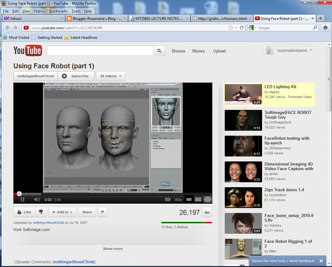This screenshot has height=267, width=332.
Task: Click About the new look link
Action: coord(269,261)
